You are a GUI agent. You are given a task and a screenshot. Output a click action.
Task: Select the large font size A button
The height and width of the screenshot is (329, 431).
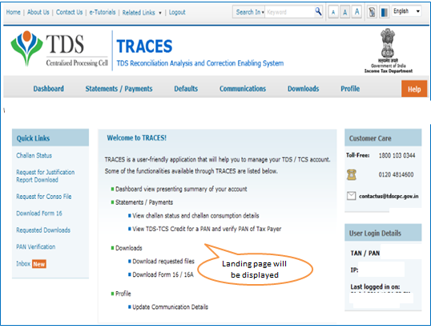(356, 12)
